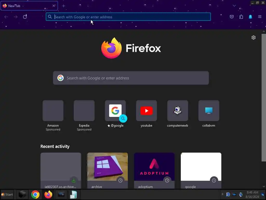
Task: Show hidden system tray icons
Action: click(x=222, y=194)
